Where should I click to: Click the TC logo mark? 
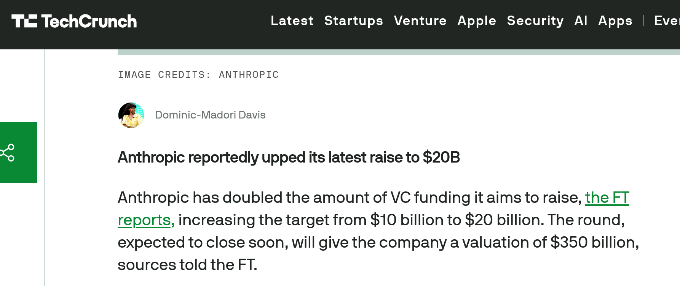coord(24,21)
